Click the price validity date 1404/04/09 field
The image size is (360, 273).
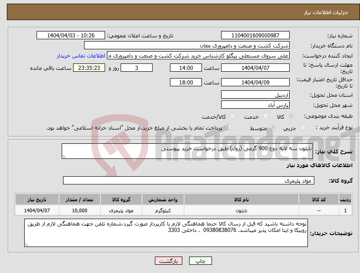[255, 82]
